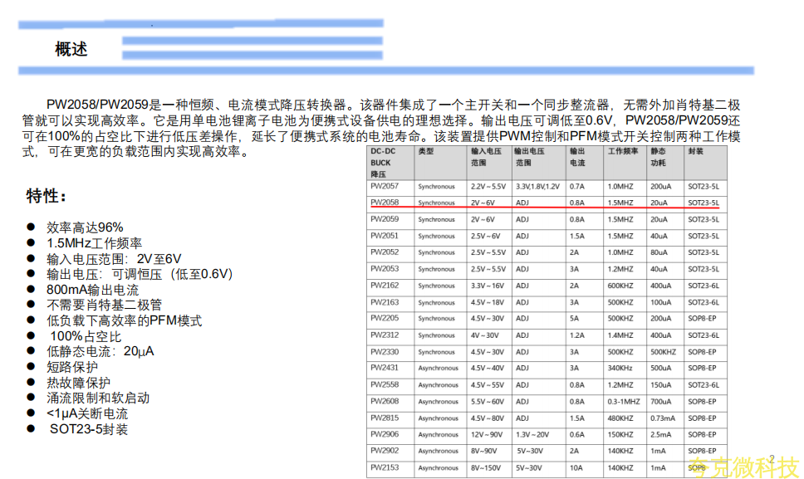The height and width of the screenshot is (479, 804).
Task: Click the bullet dot beside SOT23-5封装
Action: [31, 429]
